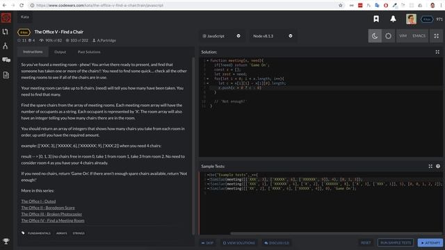Click the Sample Tests horizontal scrollbar
This screenshot has width=445, height=250.
point(337,233)
